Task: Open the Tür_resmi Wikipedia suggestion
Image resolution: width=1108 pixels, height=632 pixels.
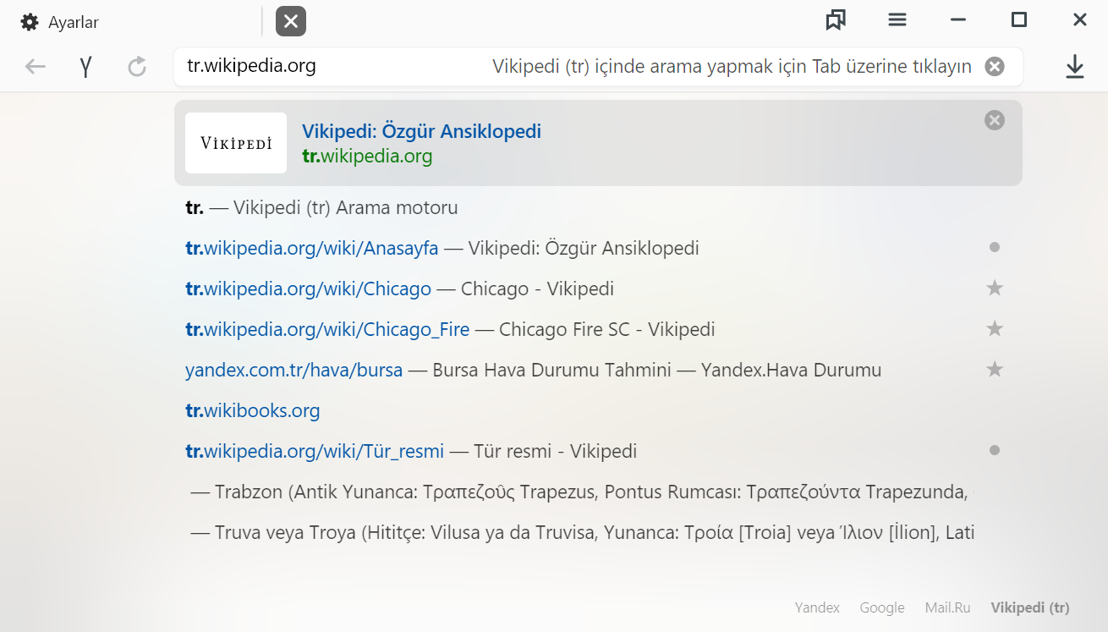Action: (315, 452)
